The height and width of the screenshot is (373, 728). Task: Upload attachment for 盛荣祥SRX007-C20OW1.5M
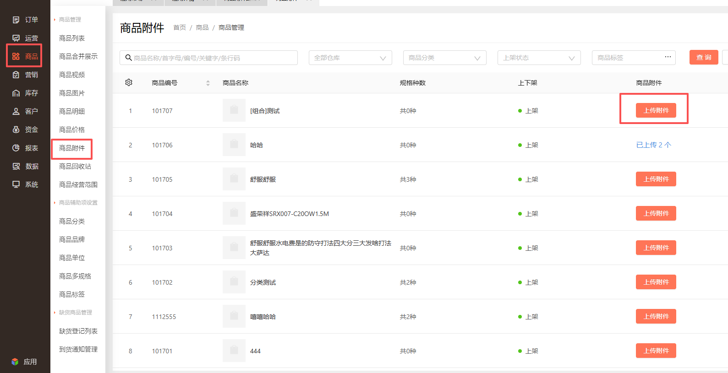pos(656,213)
